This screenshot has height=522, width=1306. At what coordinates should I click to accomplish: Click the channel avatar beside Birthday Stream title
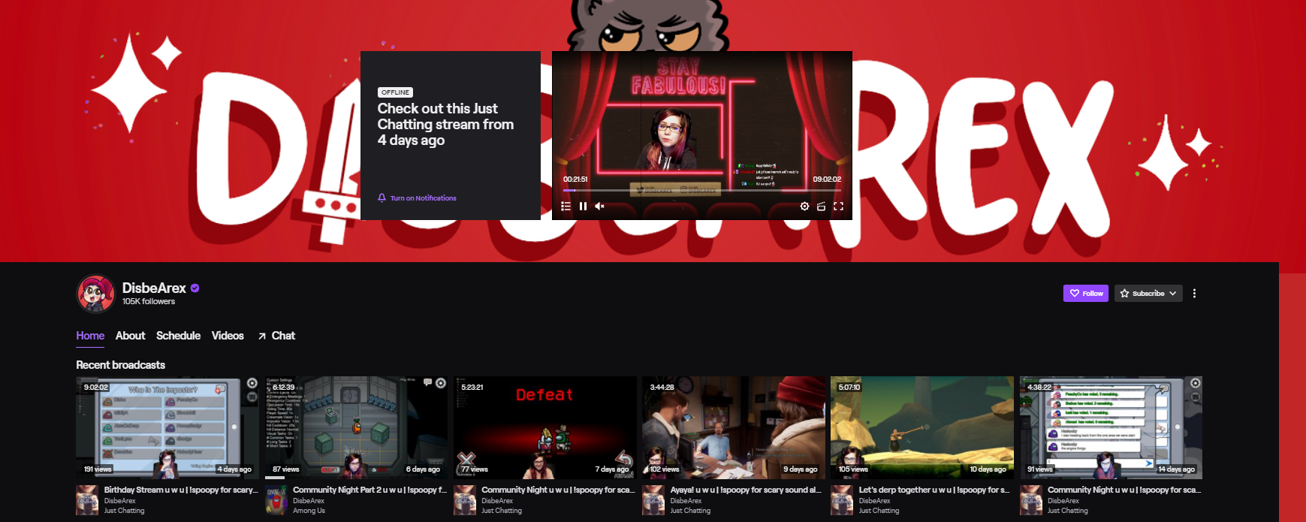87,500
